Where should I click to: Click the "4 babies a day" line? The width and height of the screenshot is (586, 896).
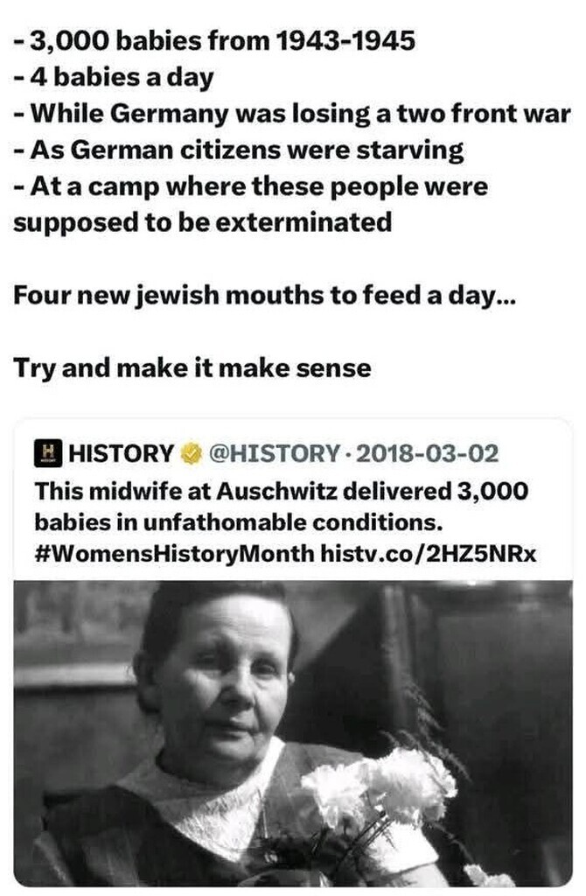tap(114, 79)
